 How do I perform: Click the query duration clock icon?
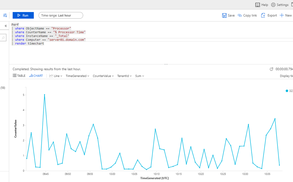(271, 69)
